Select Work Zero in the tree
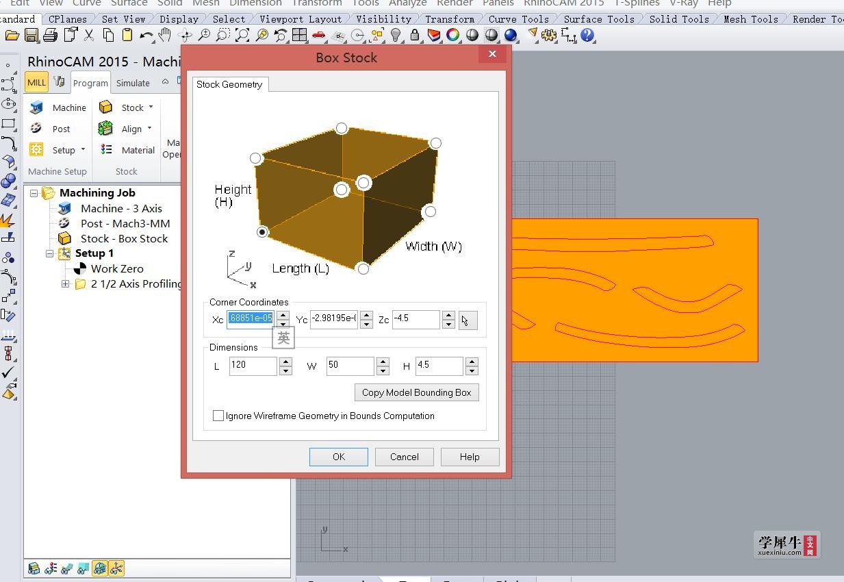 pyautogui.click(x=117, y=268)
